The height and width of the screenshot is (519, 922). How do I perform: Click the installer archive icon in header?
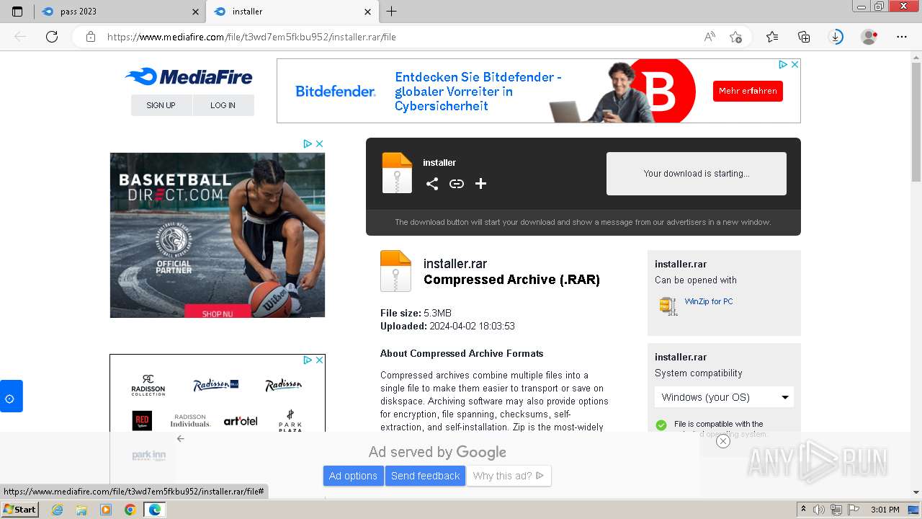click(x=397, y=173)
